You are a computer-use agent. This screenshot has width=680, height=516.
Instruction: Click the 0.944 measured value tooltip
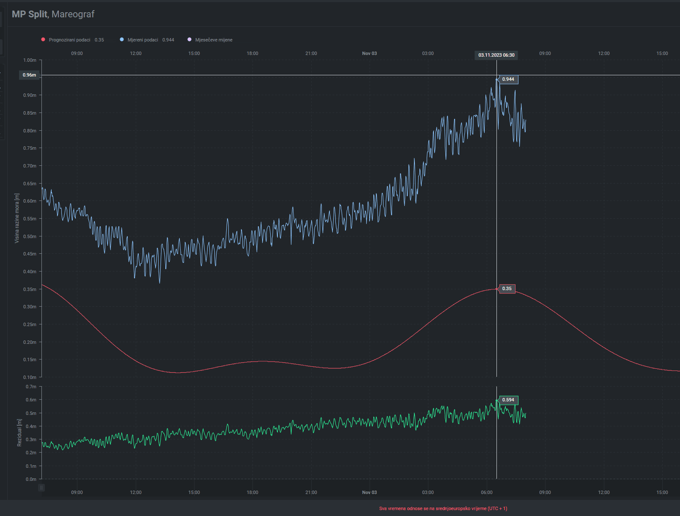pyautogui.click(x=508, y=80)
